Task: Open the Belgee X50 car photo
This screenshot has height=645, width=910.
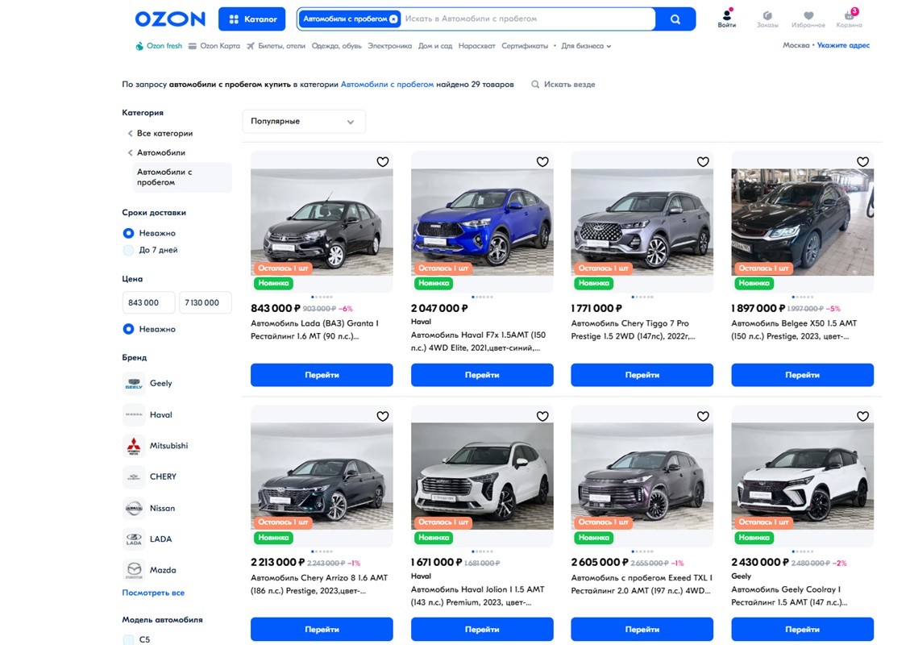Action: (x=802, y=223)
